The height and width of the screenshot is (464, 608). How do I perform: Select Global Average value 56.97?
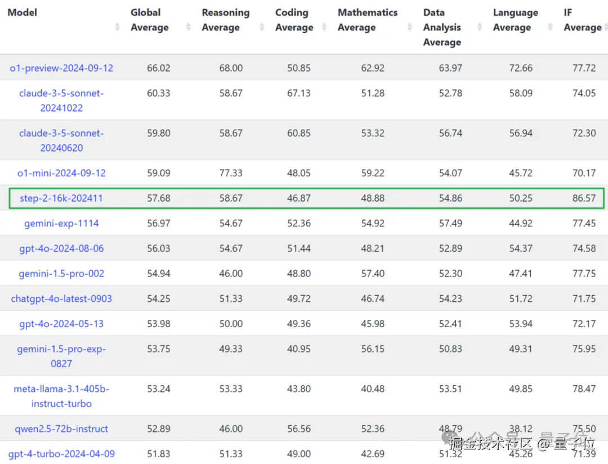point(159,224)
